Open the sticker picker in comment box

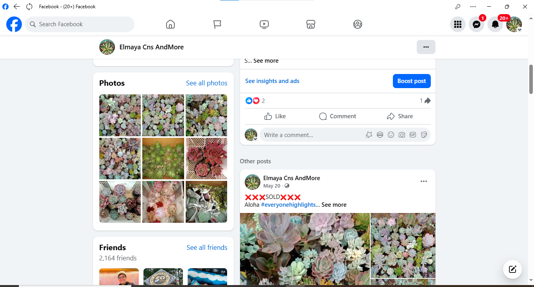[x=424, y=135]
